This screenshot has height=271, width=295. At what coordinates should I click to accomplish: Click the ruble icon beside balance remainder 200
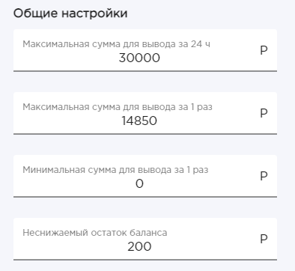click(x=264, y=239)
